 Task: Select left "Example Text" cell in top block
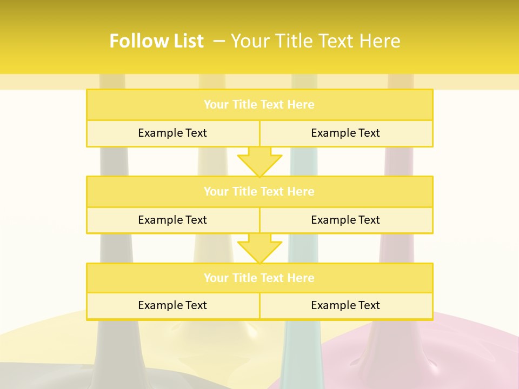[x=172, y=133]
